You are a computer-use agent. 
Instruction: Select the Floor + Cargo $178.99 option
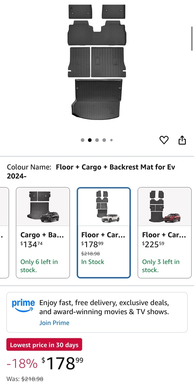tap(104, 233)
